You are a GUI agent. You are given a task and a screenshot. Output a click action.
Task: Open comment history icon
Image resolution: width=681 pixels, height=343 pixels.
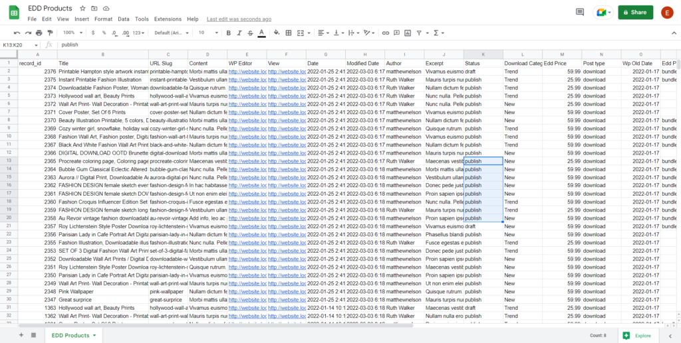pyautogui.click(x=580, y=12)
